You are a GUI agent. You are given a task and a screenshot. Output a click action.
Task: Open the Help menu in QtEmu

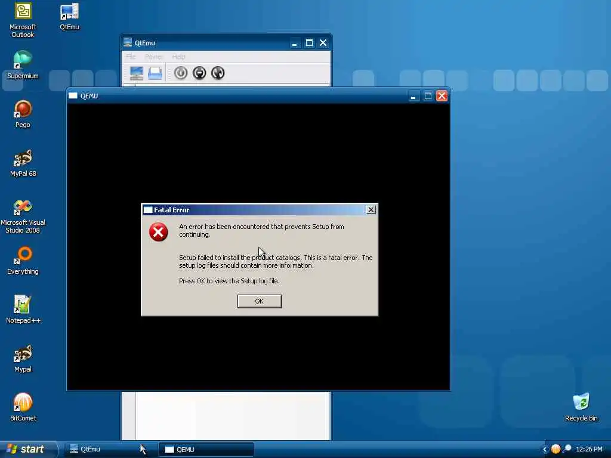tap(179, 57)
